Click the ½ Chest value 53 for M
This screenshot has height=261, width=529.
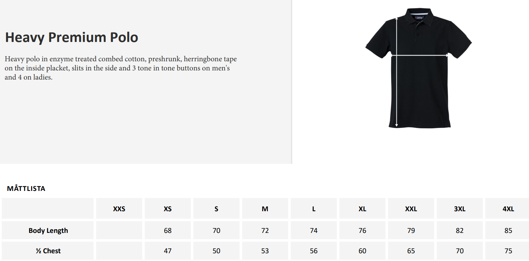click(265, 251)
